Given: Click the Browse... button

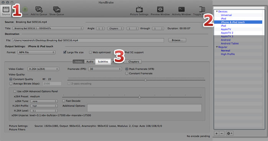Looking at the screenshot, I should (x=177, y=40).
